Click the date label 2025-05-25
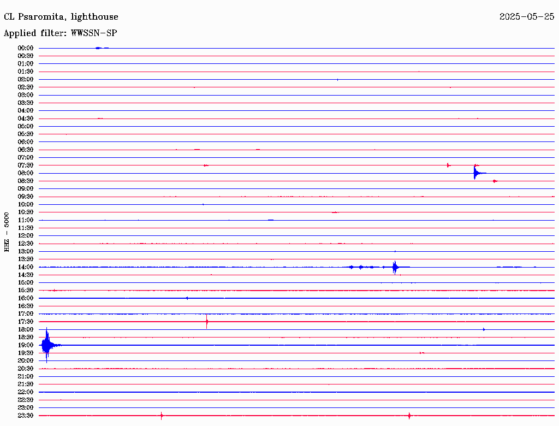This screenshot has width=559, height=426. coord(527,16)
